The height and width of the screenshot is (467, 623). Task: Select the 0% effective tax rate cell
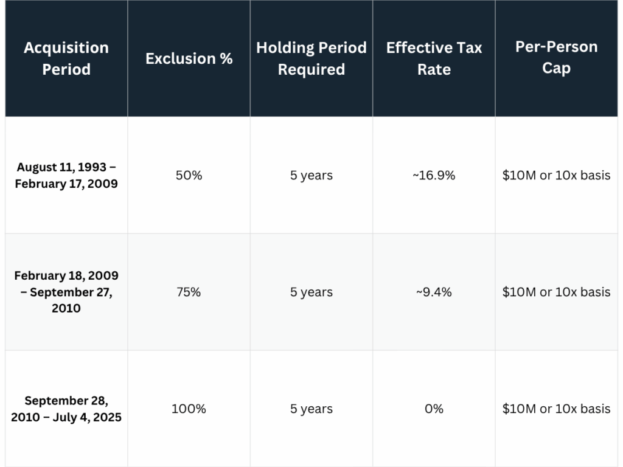point(434,409)
